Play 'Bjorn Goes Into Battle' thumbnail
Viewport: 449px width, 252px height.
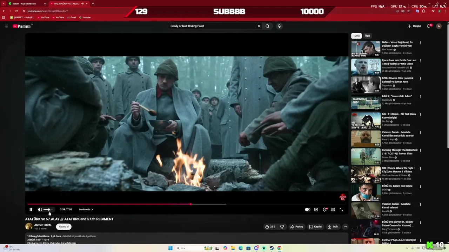click(366, 67)
